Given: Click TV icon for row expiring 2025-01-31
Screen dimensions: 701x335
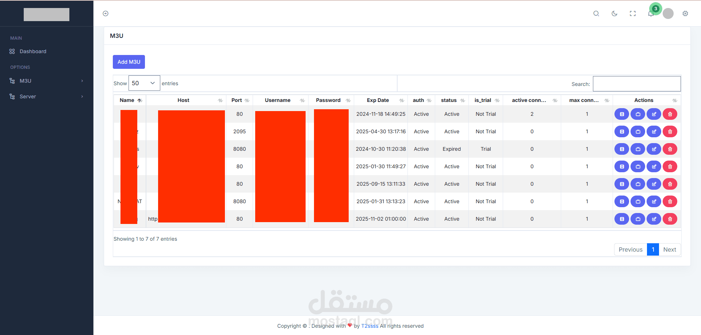Looking at the screenshot, I should point(638,201).
